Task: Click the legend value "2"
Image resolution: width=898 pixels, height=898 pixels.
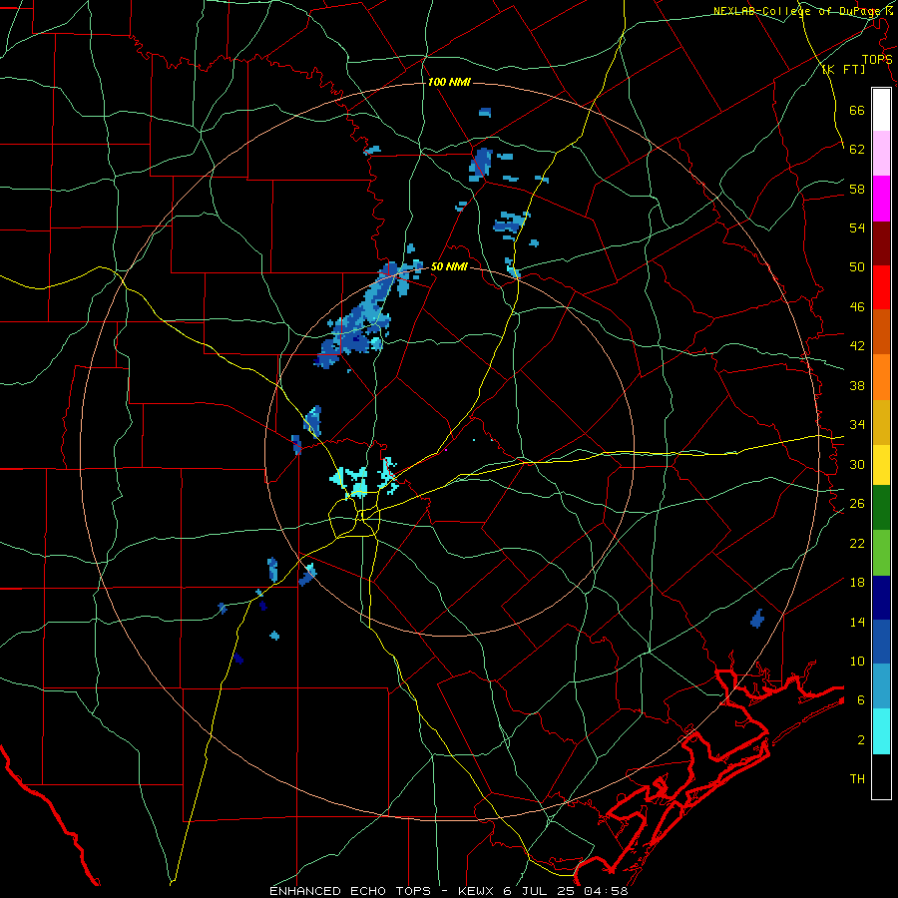Action: click(861, 739)
